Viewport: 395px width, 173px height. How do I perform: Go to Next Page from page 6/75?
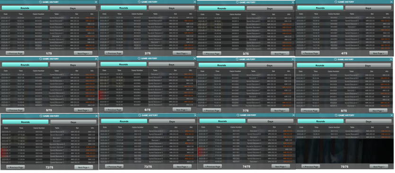click(x=182, y=110)
